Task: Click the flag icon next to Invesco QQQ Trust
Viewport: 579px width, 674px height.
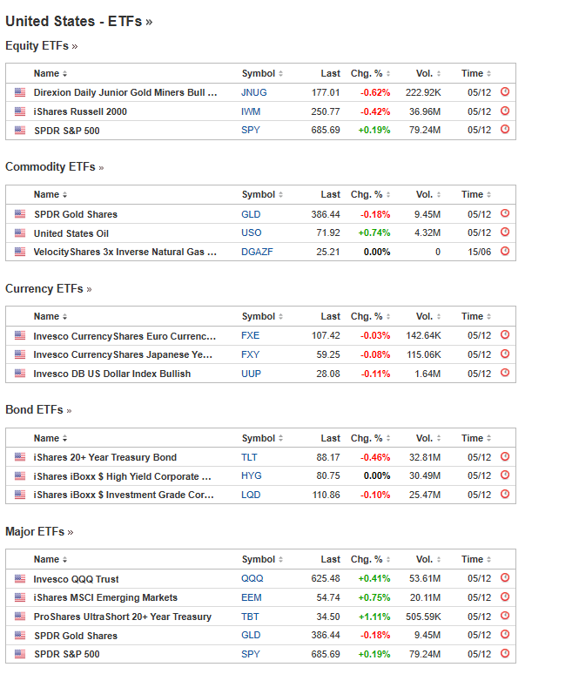Action: coord(20,579)
